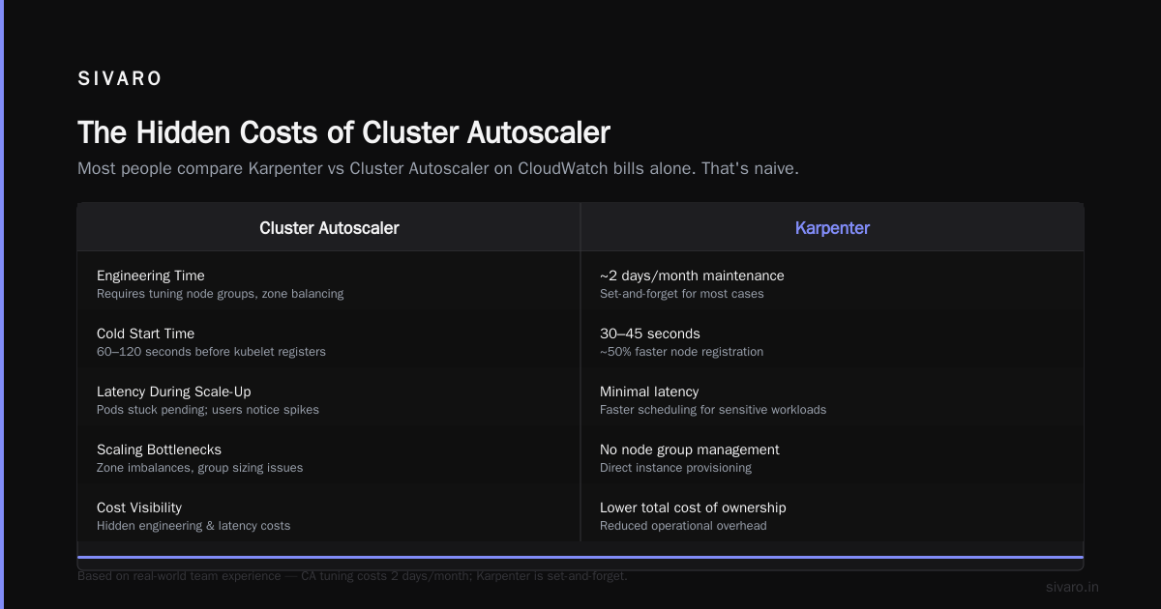
Task: Open the sivaro.in site link
Action: [x=1072, y=587]
